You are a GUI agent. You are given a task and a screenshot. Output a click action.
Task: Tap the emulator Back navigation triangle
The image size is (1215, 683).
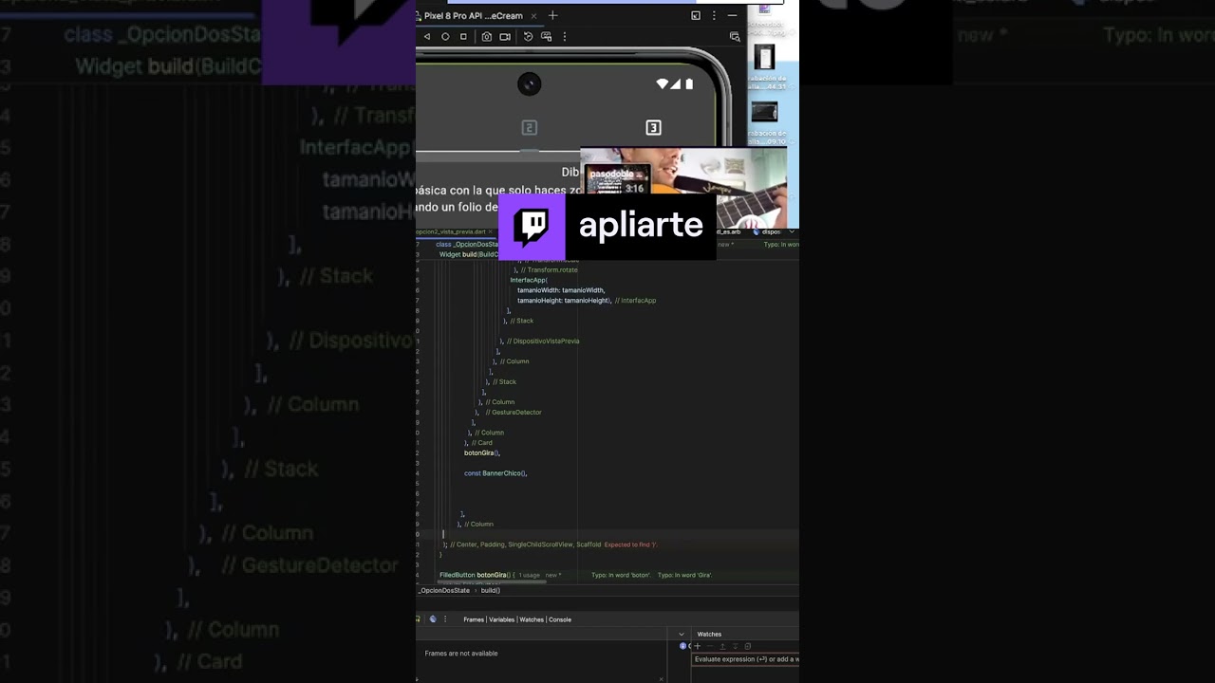[427, 36]
